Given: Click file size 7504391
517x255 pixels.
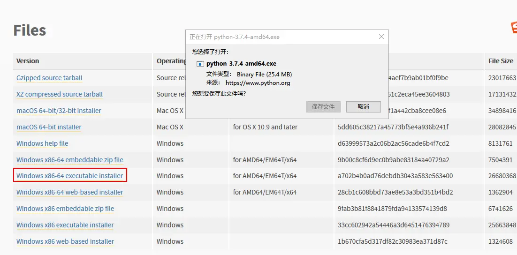Looking at the screenshot, I should pos(501,160).
